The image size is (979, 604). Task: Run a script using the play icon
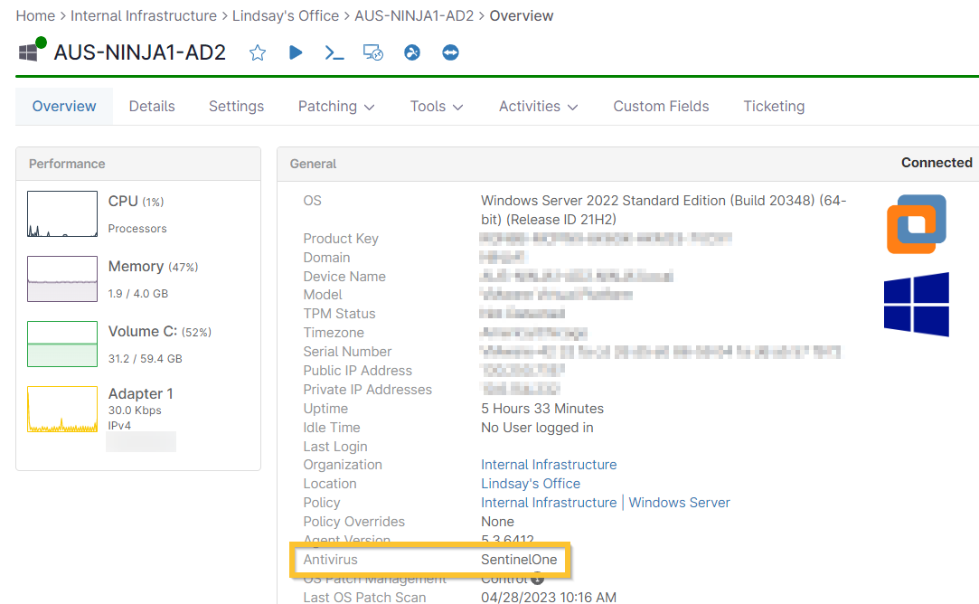point(296,52)
